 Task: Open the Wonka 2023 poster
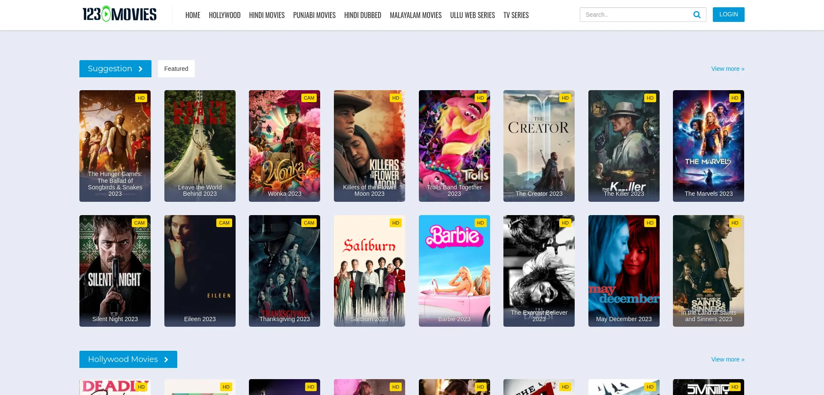285,146
